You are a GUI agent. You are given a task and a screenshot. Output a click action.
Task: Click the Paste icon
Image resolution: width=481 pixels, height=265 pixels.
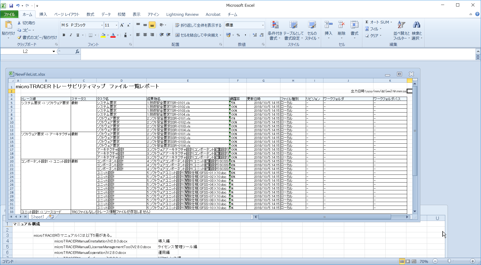point(8,25)
